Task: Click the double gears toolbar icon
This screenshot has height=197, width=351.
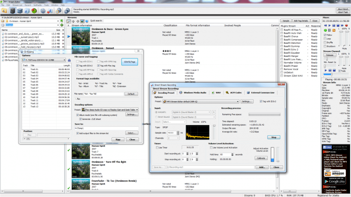Action: (67, 10)
